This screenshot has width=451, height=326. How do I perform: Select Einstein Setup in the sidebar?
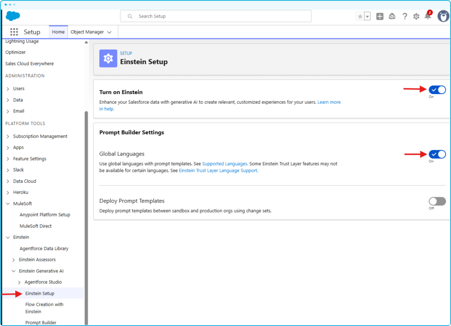coord(40,293)
